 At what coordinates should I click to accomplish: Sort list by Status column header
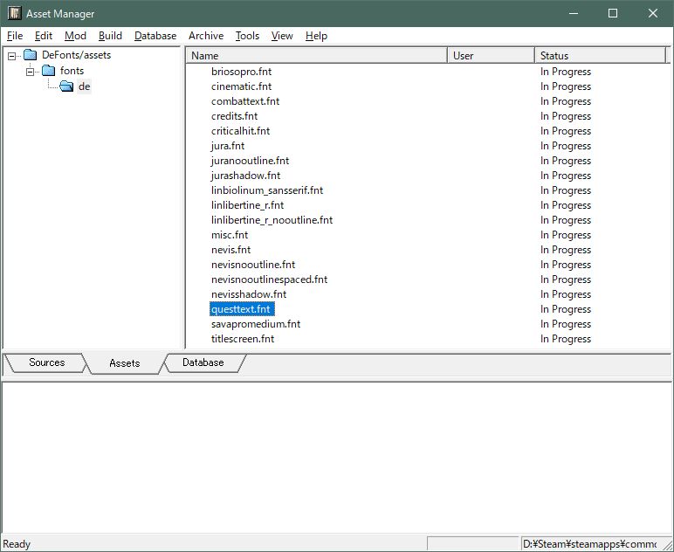(599, 56)
